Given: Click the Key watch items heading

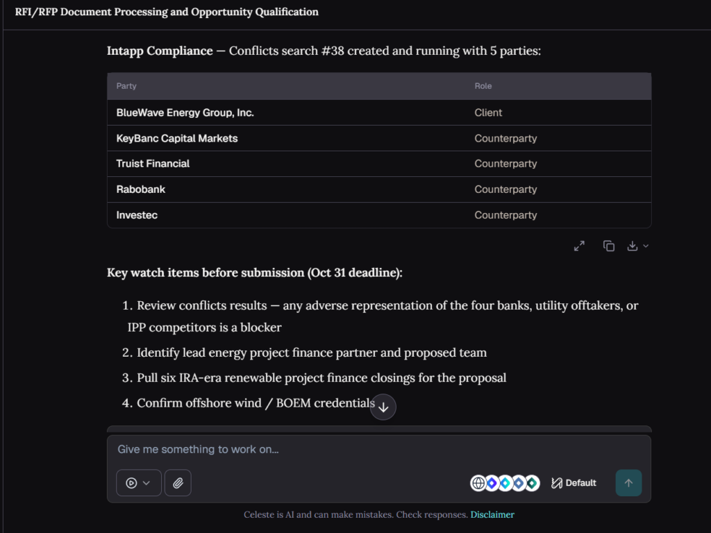Looking at the screenshot, I should pyautogui.click(x=255, y=273).
